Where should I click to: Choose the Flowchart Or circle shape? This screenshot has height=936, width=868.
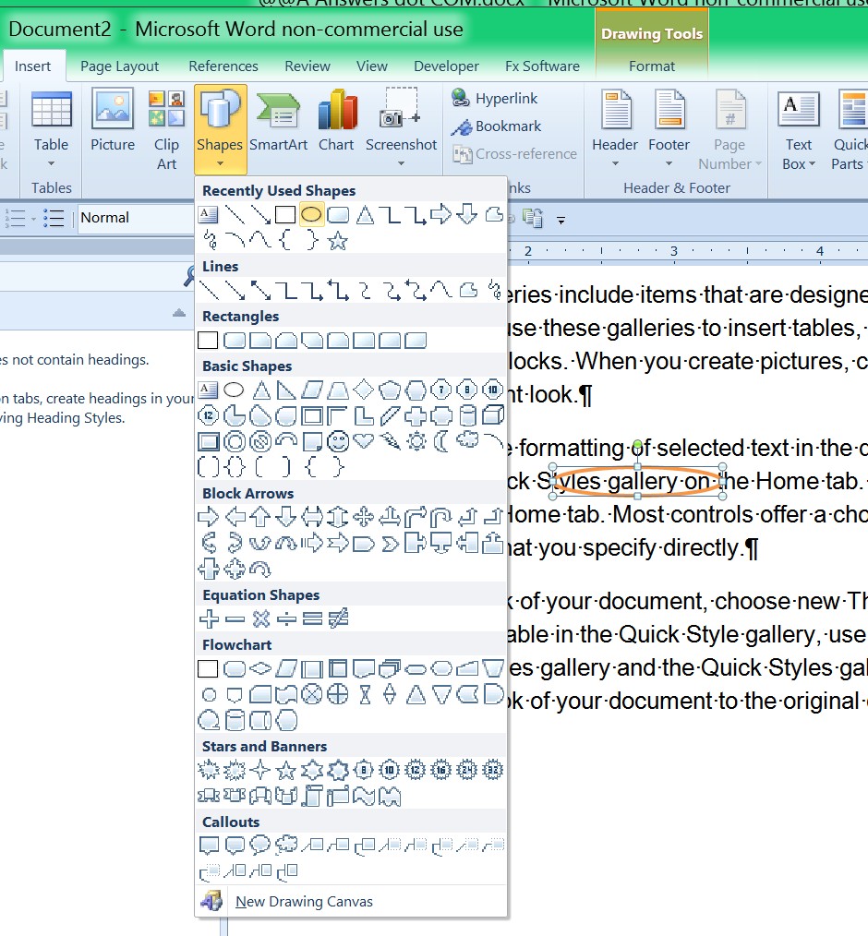(x=338, y=694)
